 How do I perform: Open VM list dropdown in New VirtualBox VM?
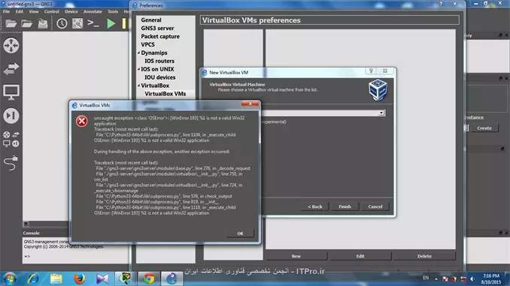tap(381, 113)
